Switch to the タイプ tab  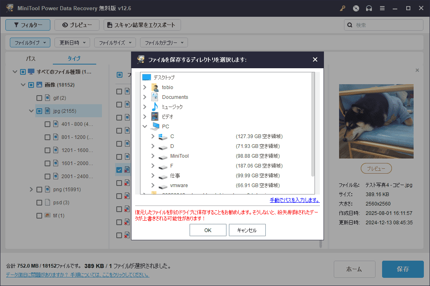74,58
